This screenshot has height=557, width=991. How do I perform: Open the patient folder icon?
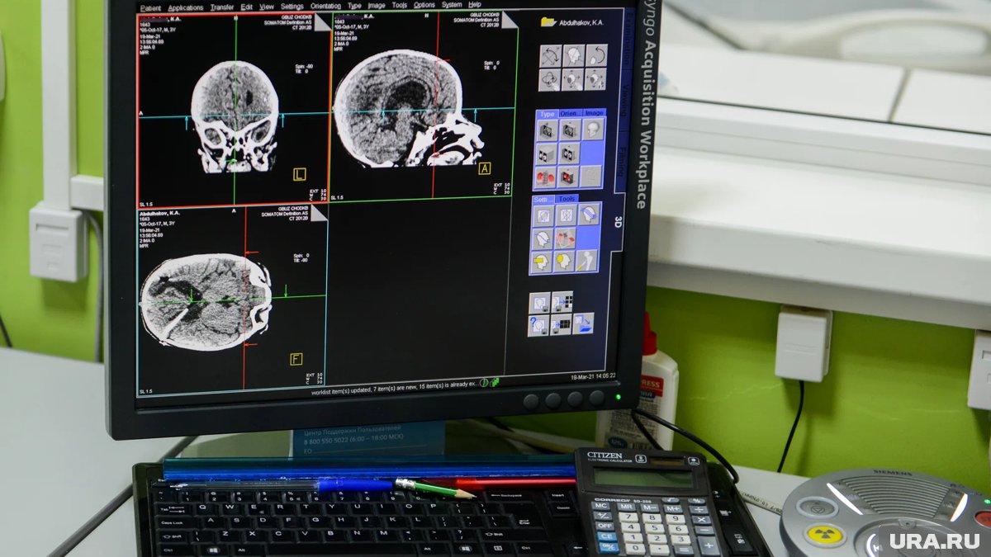(x=548, y=22)
